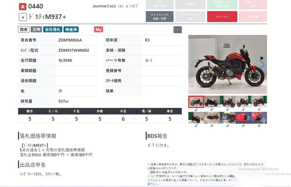Image resolution: width=291 pixels, height=187 pixels.
Task: Show previous photo with left carousel arrow
Action: tap(193, 64)
